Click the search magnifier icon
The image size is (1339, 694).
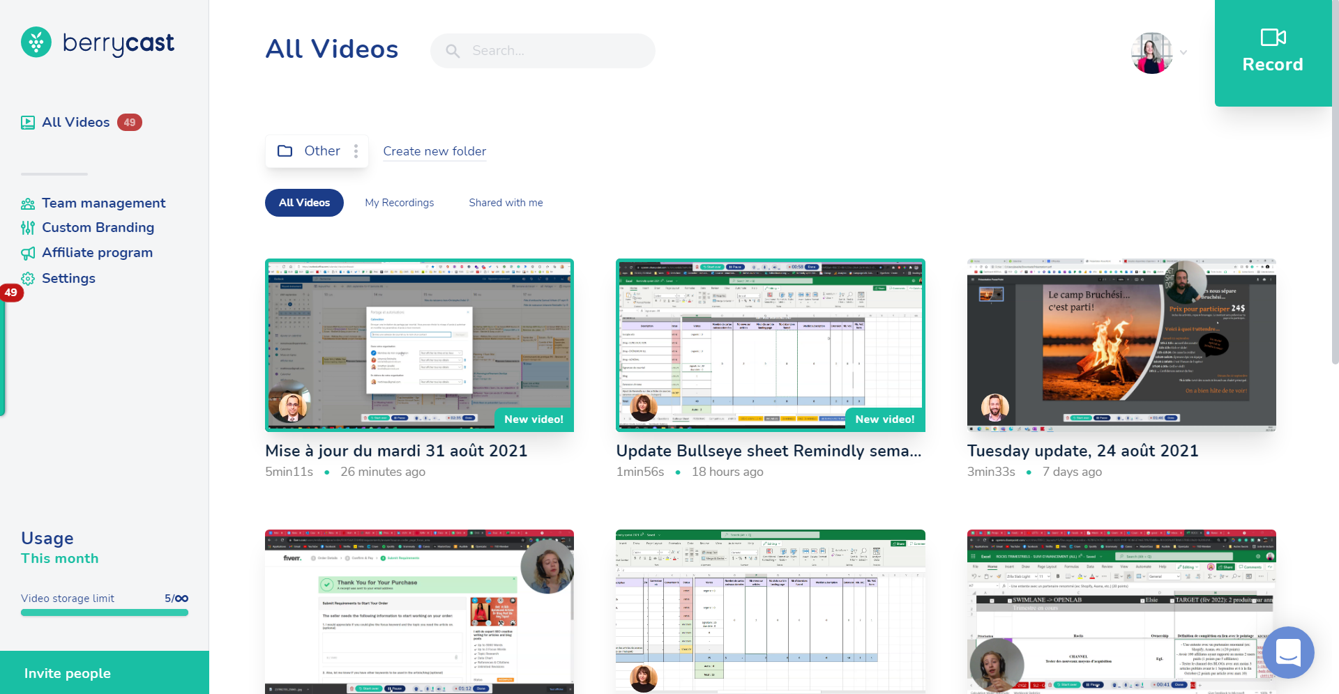[x=453, y=51]
